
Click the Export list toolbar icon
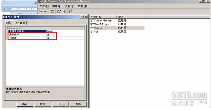pos(64,12)
